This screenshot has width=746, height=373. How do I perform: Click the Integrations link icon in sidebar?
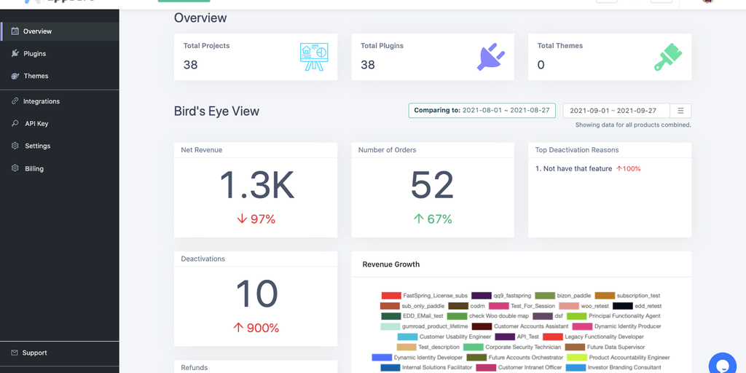tap(15, 101)
